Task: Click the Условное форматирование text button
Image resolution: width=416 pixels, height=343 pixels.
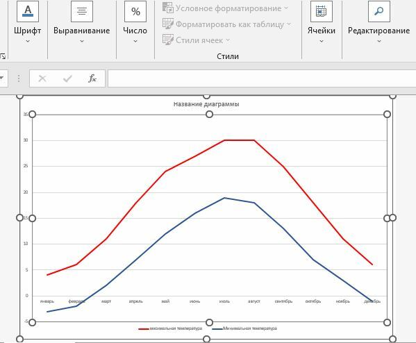Action: [228, 8]
